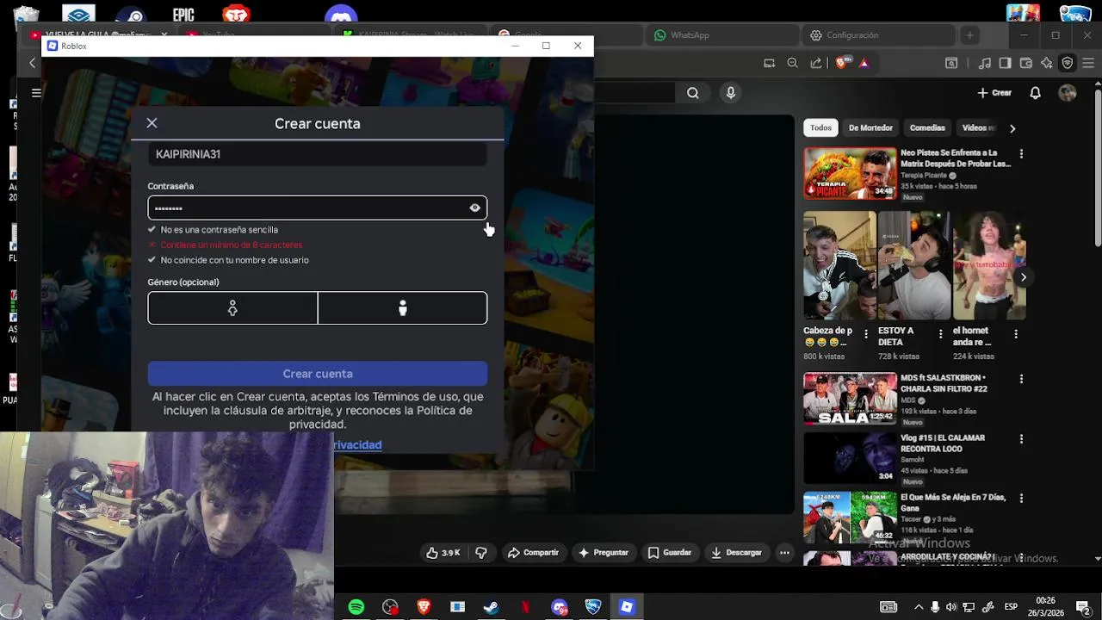Start YouTube voice search microphone
This screenshot has width=1102, height=620.
(731, 93)
